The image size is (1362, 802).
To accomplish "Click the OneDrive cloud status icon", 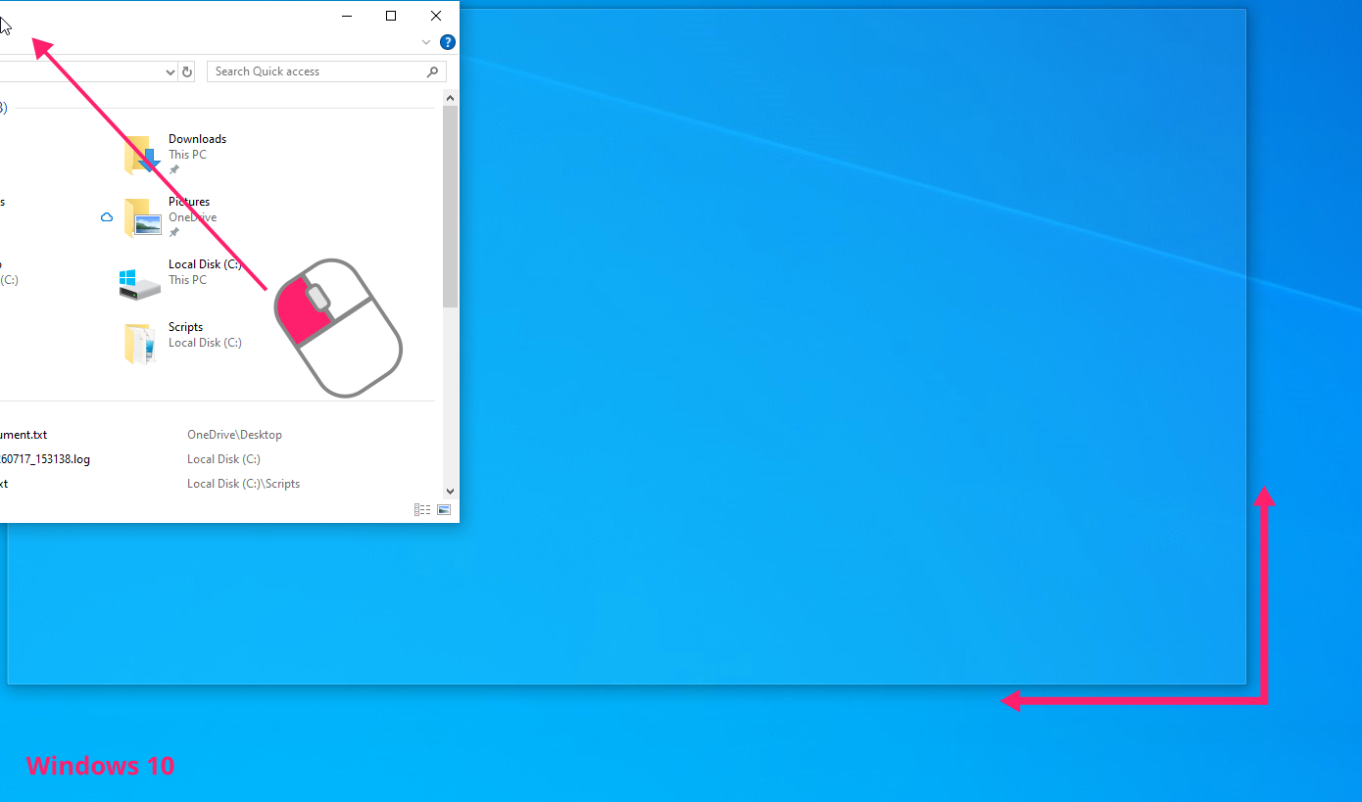I will pos(107,217).
